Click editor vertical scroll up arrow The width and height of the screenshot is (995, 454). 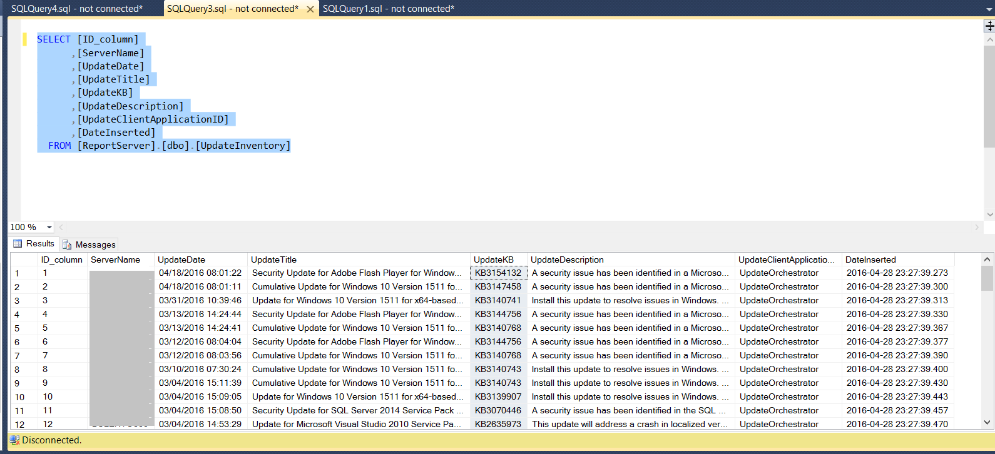(x=989, y=40)
